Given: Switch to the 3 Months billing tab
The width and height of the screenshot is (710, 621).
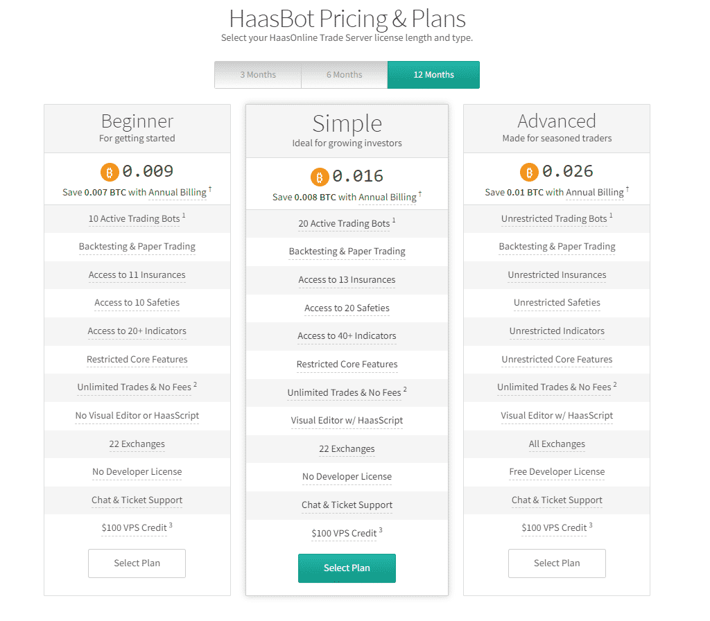Looking at the screenshot, I should click(x=258, y=75).
